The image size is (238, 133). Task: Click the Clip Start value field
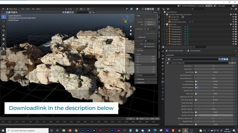150,22
